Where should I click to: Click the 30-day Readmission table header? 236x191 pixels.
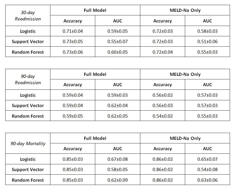[28, 15]
